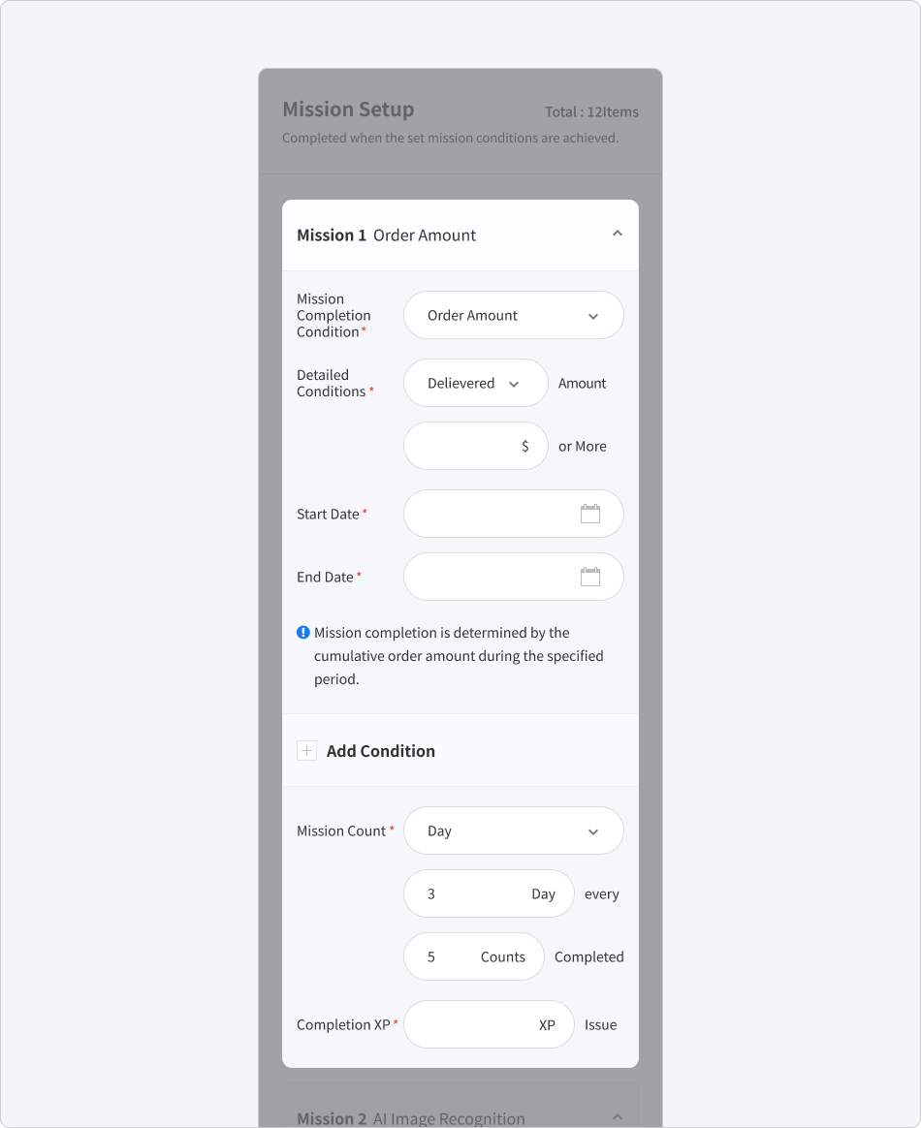Click the Counts field showing 5

[x=473, y=956]
